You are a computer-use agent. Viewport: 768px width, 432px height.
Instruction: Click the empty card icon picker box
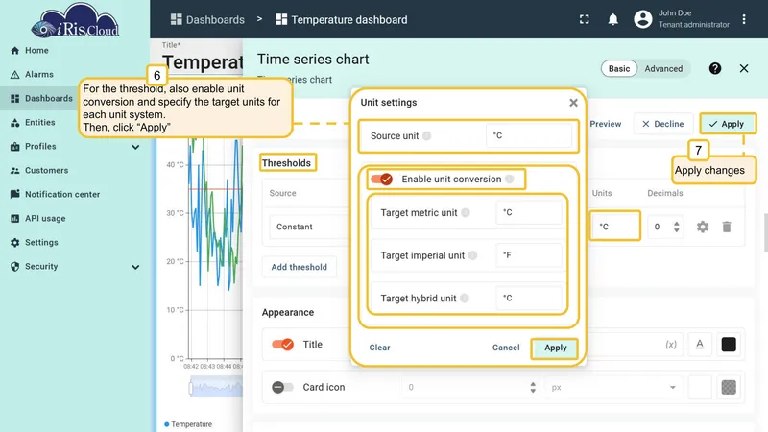pos(700,387)
